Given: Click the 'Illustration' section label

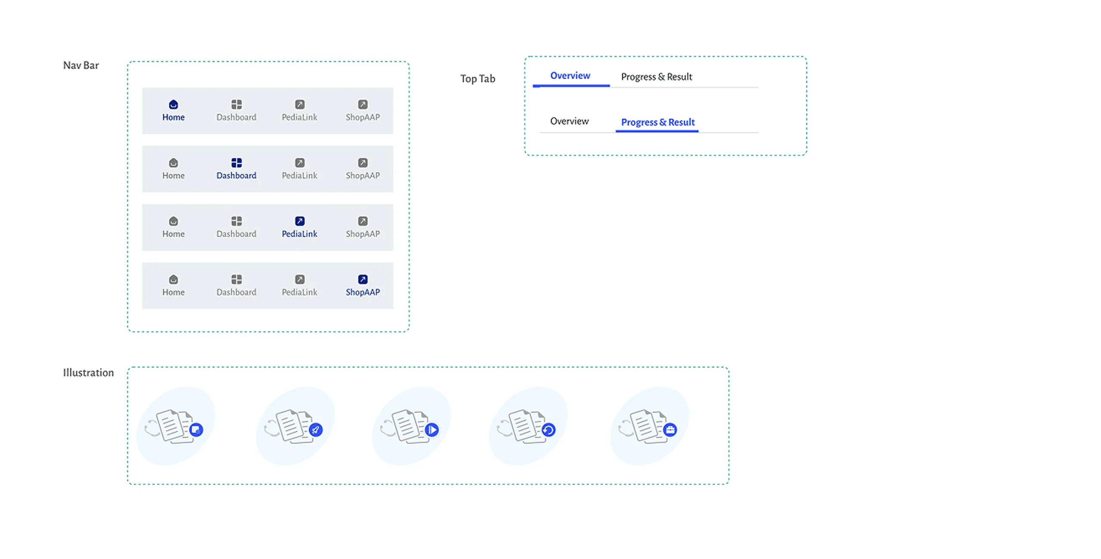Looking at the screenshot, I should [88, 372].
